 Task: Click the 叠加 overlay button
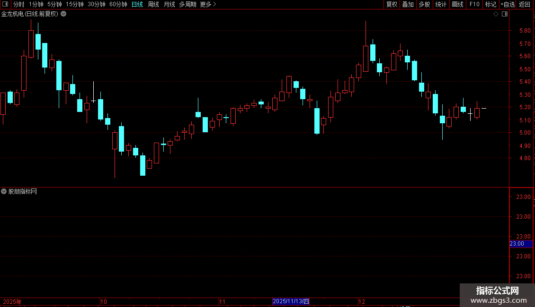click(x=408, y=4)
